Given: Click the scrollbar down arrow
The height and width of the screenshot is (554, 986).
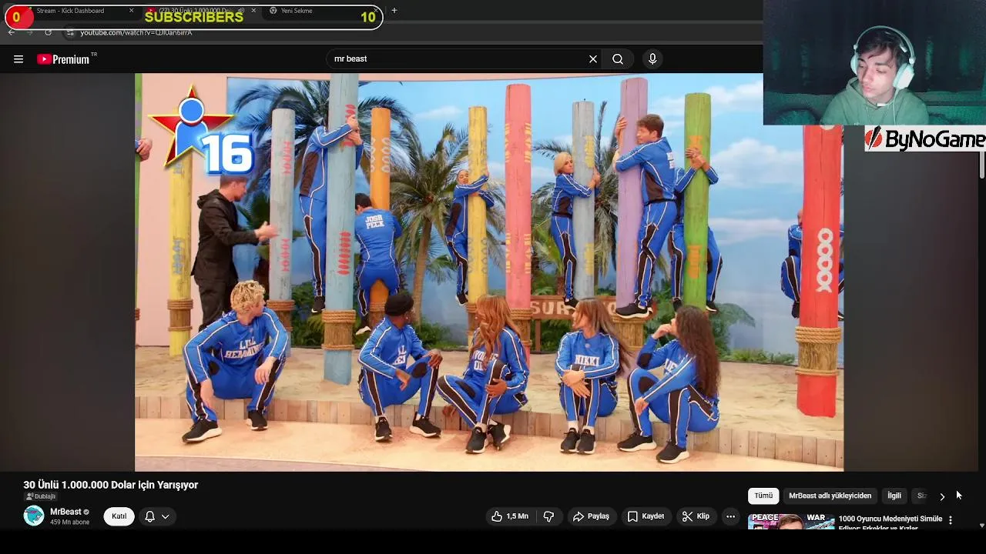Looking at the screenshot, I should tap(982, 526).
